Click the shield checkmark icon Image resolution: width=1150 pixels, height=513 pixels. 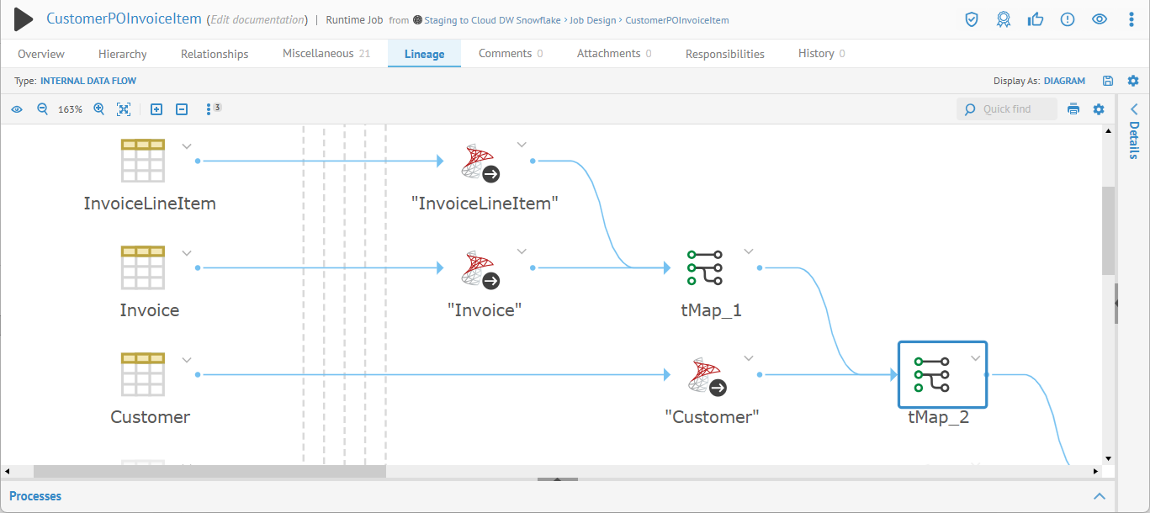click(x=972, y=19)
